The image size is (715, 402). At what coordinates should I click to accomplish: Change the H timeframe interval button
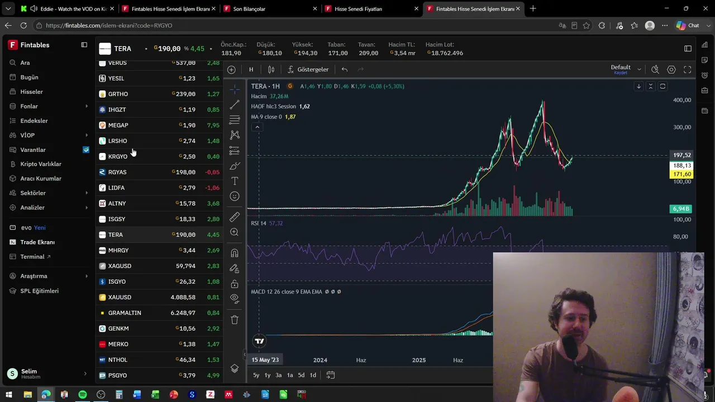tap(251, 69)
